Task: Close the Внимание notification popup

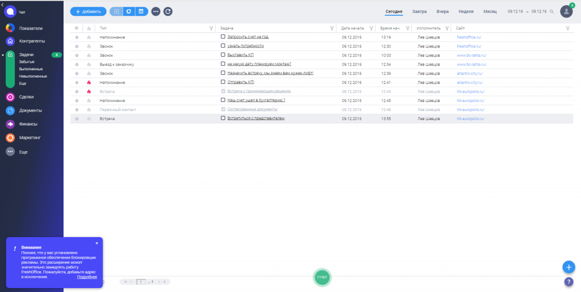Action: tap(96, 243)
